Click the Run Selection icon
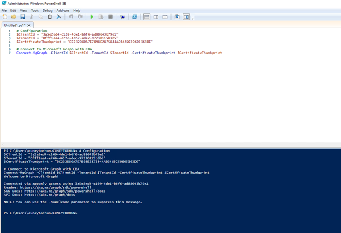Image resolution: width=341 pixels, height=233 pixels. (101, 17)
